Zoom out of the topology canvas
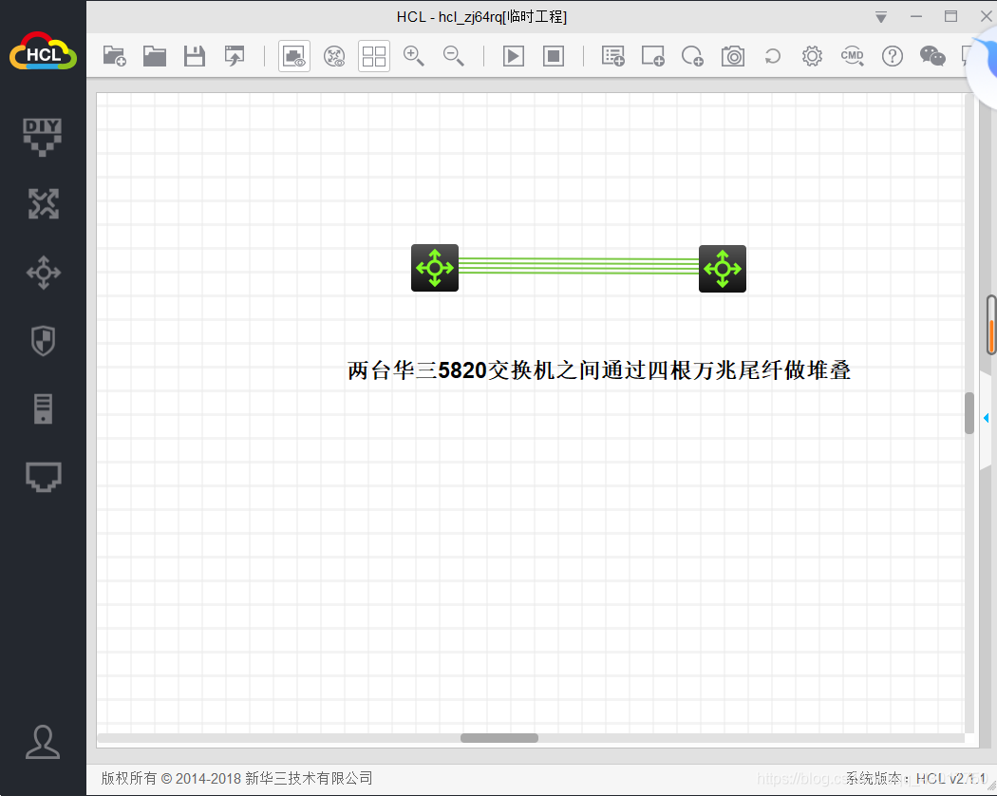This screenshot has height=796, width=997. (x=454, y=56)
